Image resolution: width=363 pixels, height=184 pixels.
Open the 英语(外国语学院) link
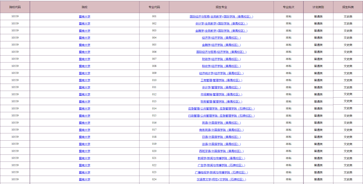coord(221,123)
